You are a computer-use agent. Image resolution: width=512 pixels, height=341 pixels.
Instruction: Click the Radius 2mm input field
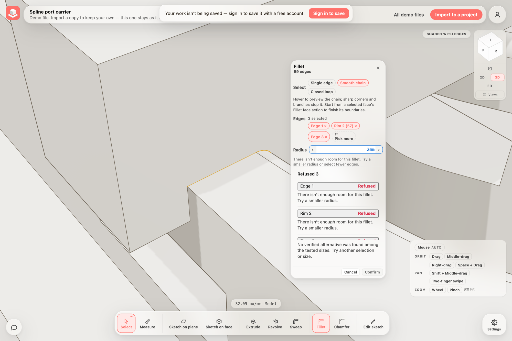click(x=346, y=150)
